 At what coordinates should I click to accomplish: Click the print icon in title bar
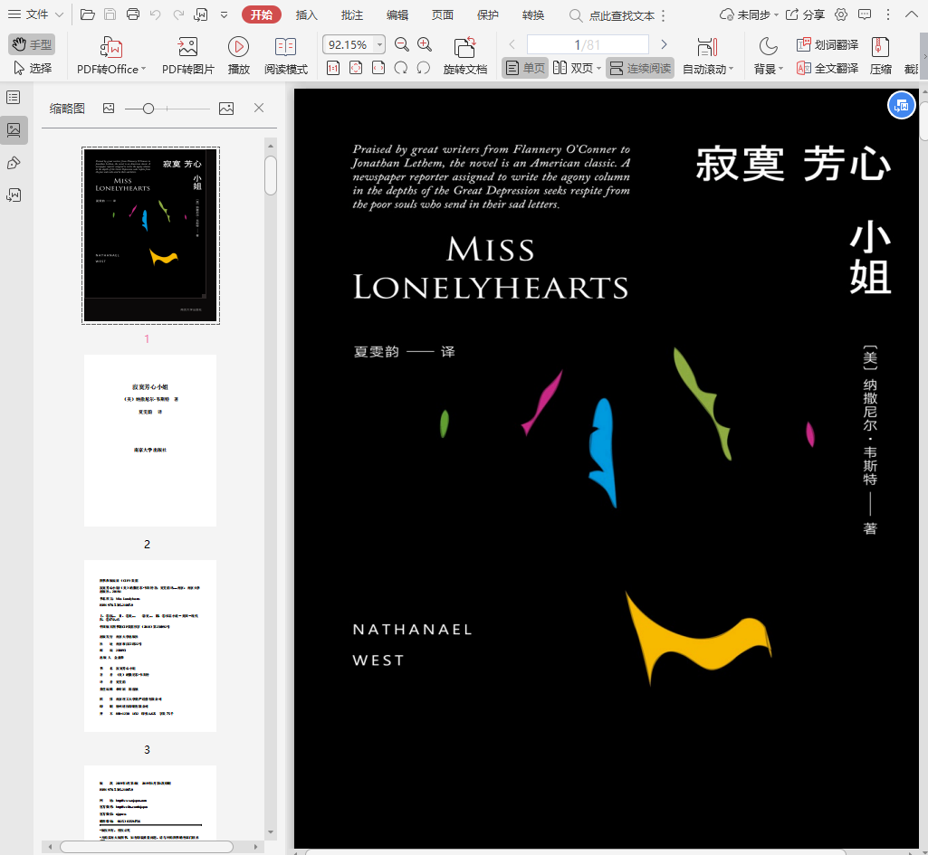(133, 14)
